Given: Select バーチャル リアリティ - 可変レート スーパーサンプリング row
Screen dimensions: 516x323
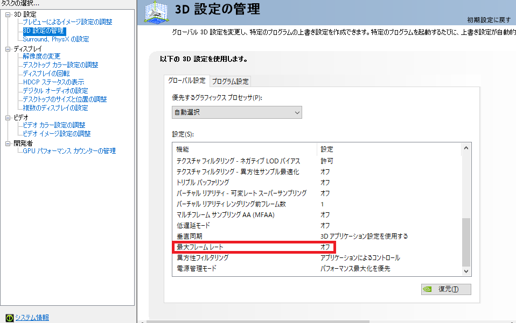Looking at the screenshot, I should click(317, 193).
